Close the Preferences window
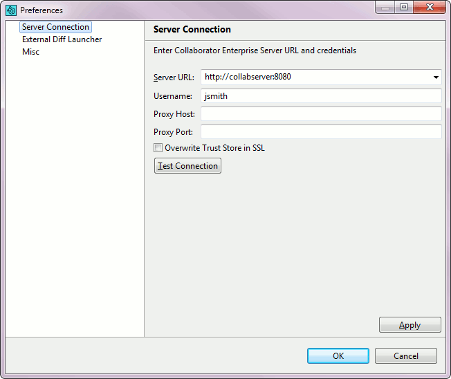 pos(429,7)
